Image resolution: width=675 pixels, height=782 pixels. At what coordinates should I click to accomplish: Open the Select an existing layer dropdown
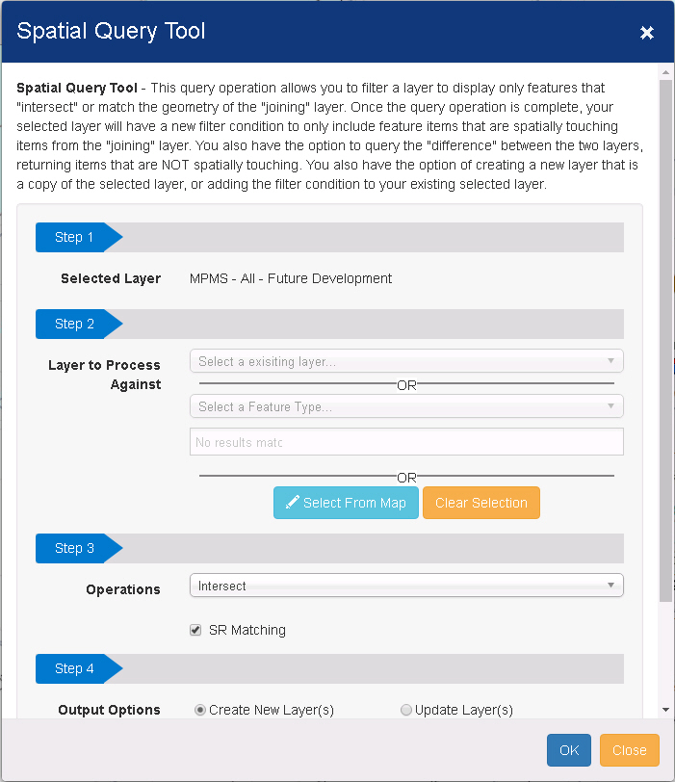click(406, 361)
